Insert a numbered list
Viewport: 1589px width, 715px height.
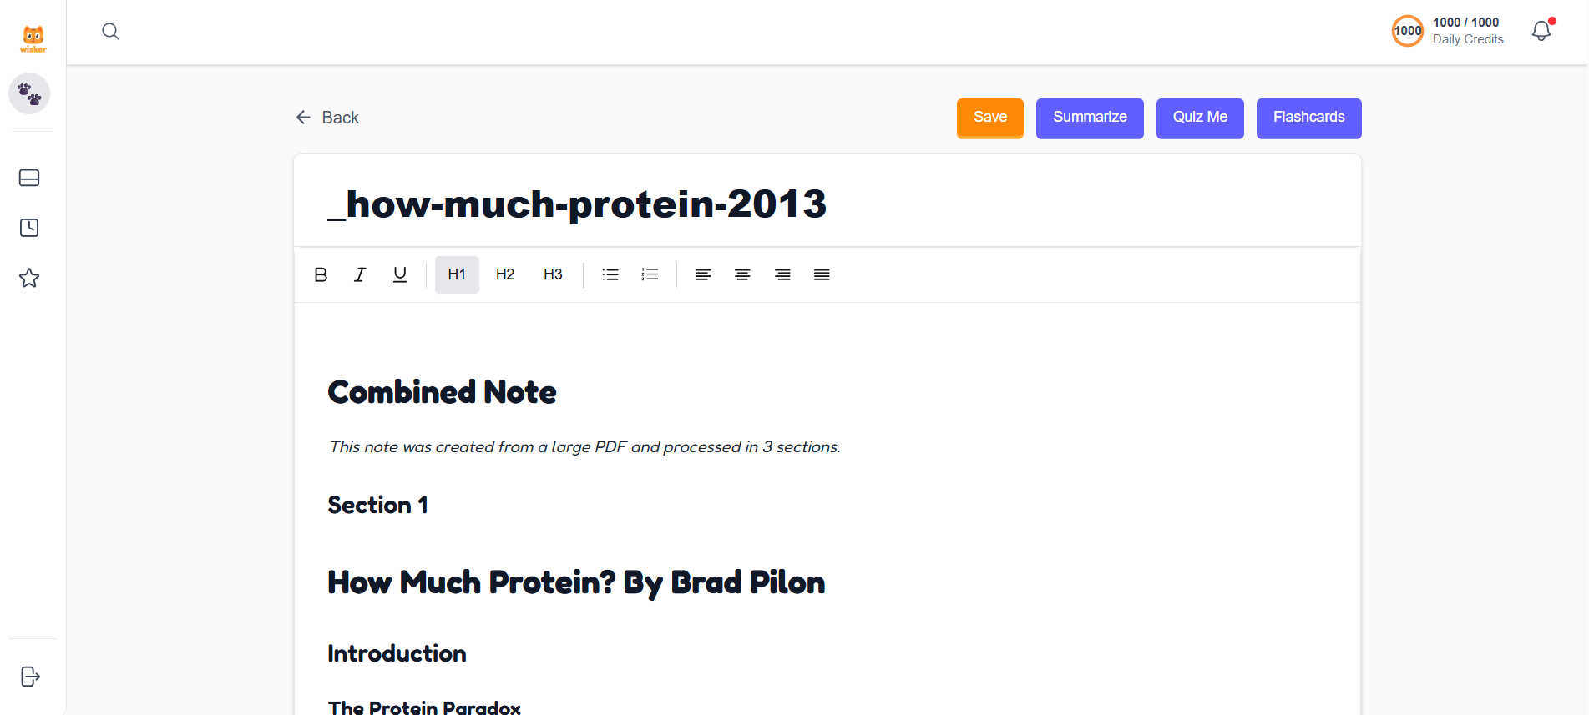650,274
